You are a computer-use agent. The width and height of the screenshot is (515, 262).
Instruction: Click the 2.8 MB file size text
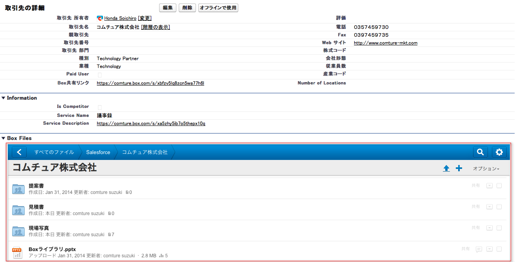[x=148, y=256]
